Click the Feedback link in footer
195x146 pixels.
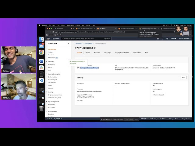click(x=49, y=119)
